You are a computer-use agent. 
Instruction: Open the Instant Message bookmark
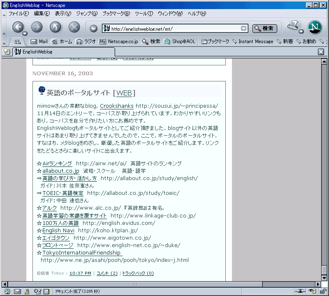click(253, 42)
